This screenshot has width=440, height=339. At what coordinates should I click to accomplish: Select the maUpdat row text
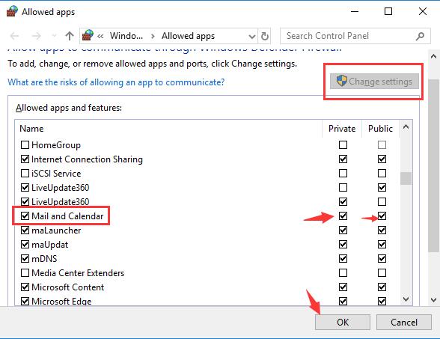pyautogui.click(x=49, y=245)
